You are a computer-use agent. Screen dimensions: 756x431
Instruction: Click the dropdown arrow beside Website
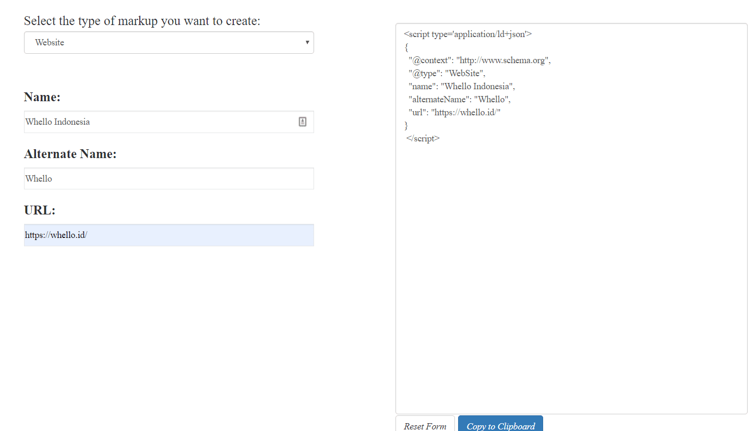(x=307, y=42)
